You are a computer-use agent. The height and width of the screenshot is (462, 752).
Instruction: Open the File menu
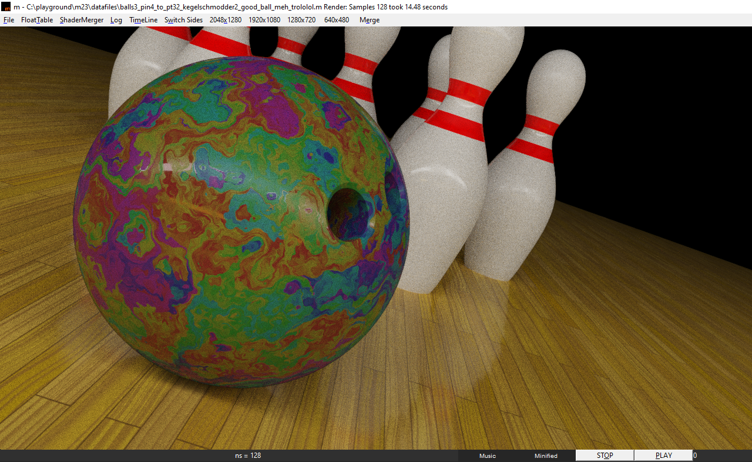click(9, 20)
